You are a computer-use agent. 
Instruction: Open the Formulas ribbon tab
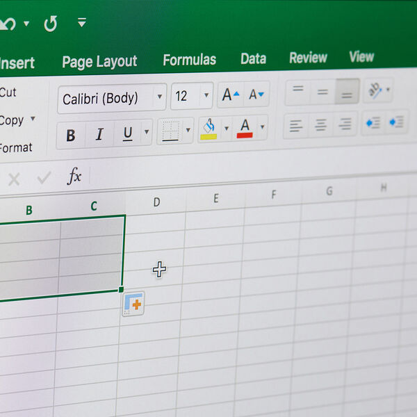[x=189, y=60]
